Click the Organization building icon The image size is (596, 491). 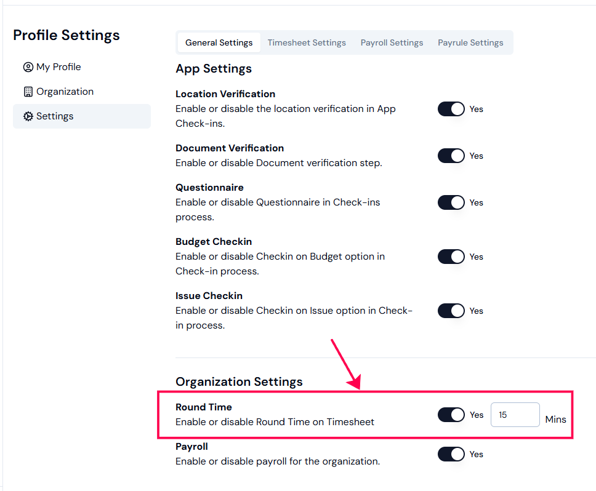[x=28, y=92]
